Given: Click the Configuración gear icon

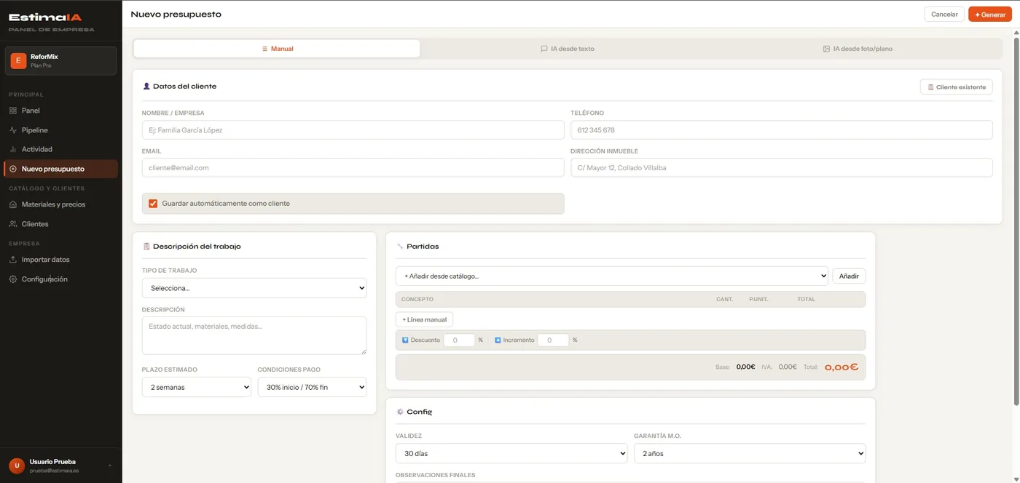Looking at the screenshot, I should (13, 279).
